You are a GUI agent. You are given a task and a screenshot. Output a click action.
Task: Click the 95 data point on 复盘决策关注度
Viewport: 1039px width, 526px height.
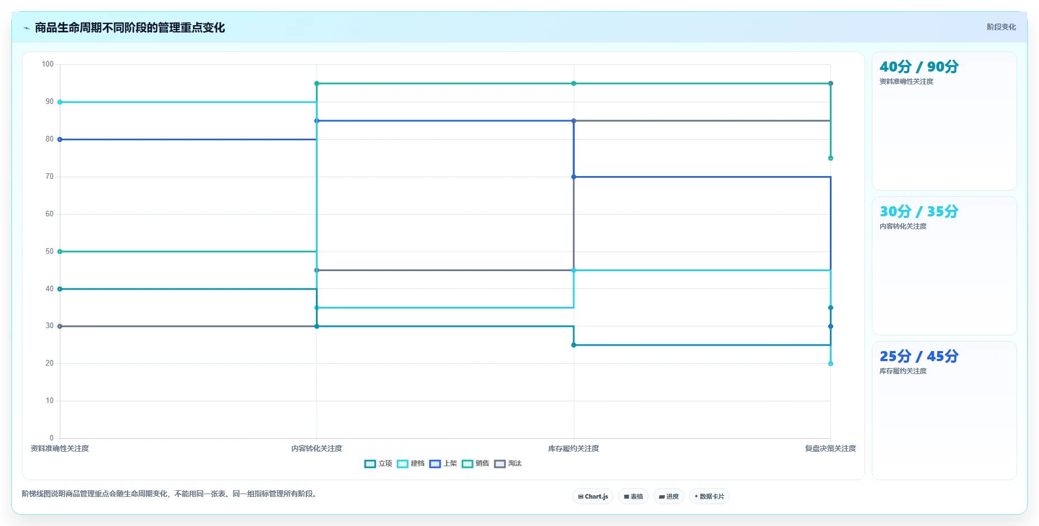830,83
